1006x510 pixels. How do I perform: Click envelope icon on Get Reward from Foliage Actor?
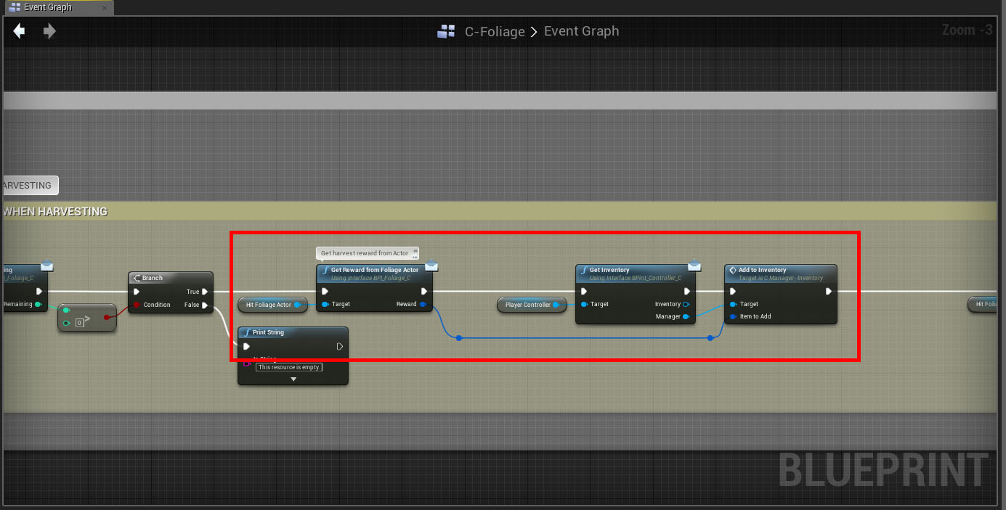[x=431, y=266]
